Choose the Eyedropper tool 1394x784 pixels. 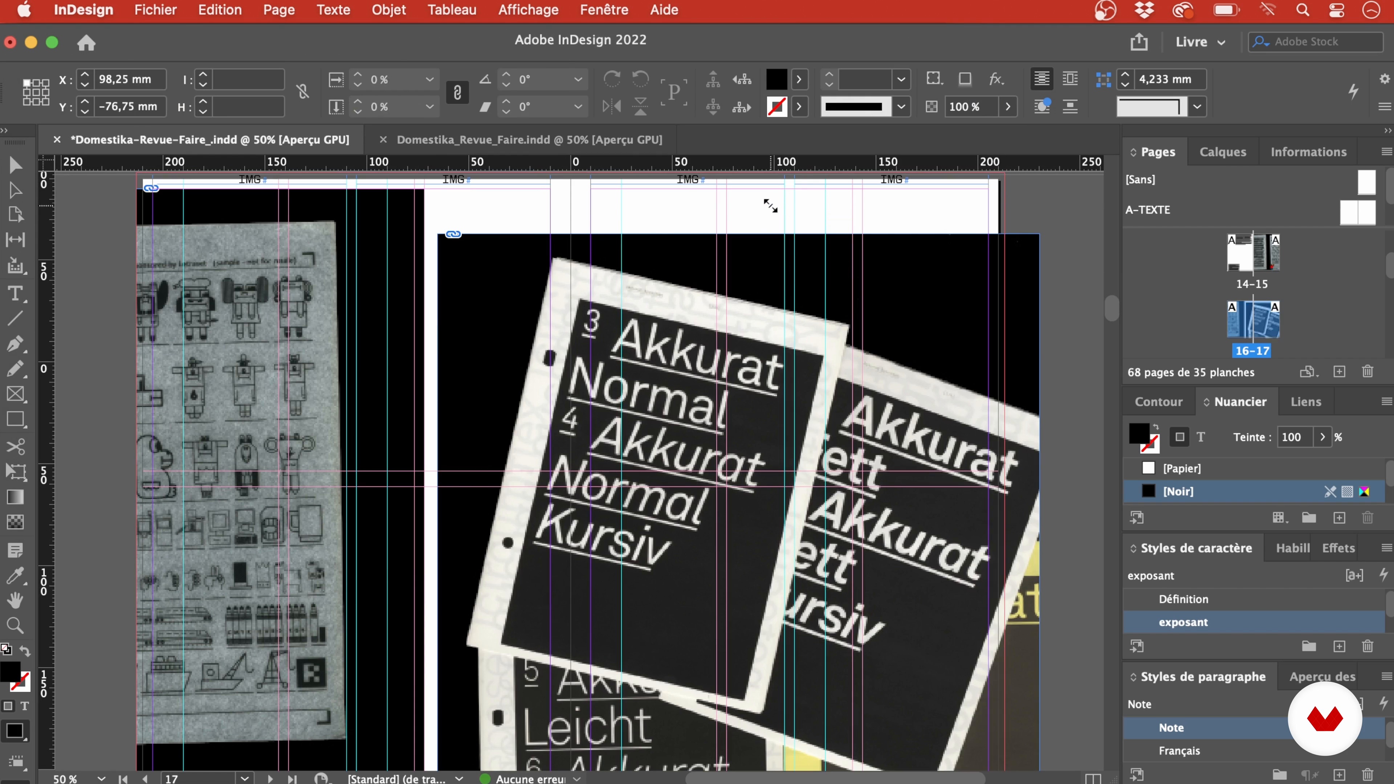[15, 575]
